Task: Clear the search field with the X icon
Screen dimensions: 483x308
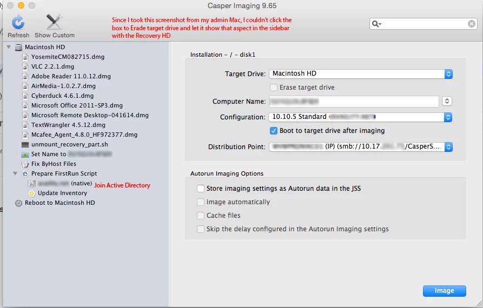Action: pyautogui.click(x=471, y=24)
